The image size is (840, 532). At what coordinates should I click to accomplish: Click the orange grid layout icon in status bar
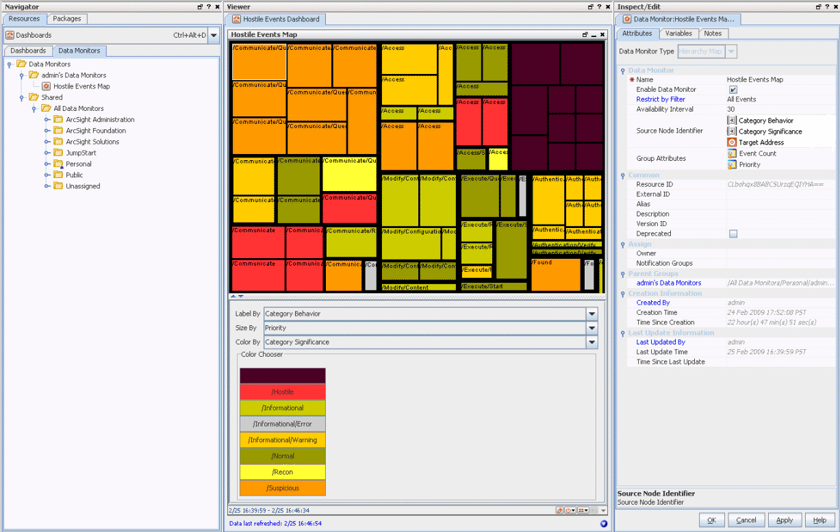pos(581,511)
